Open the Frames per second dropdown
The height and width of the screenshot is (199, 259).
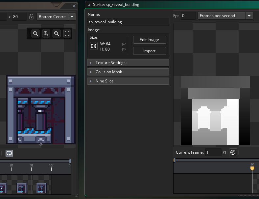[x=222, y=16]
